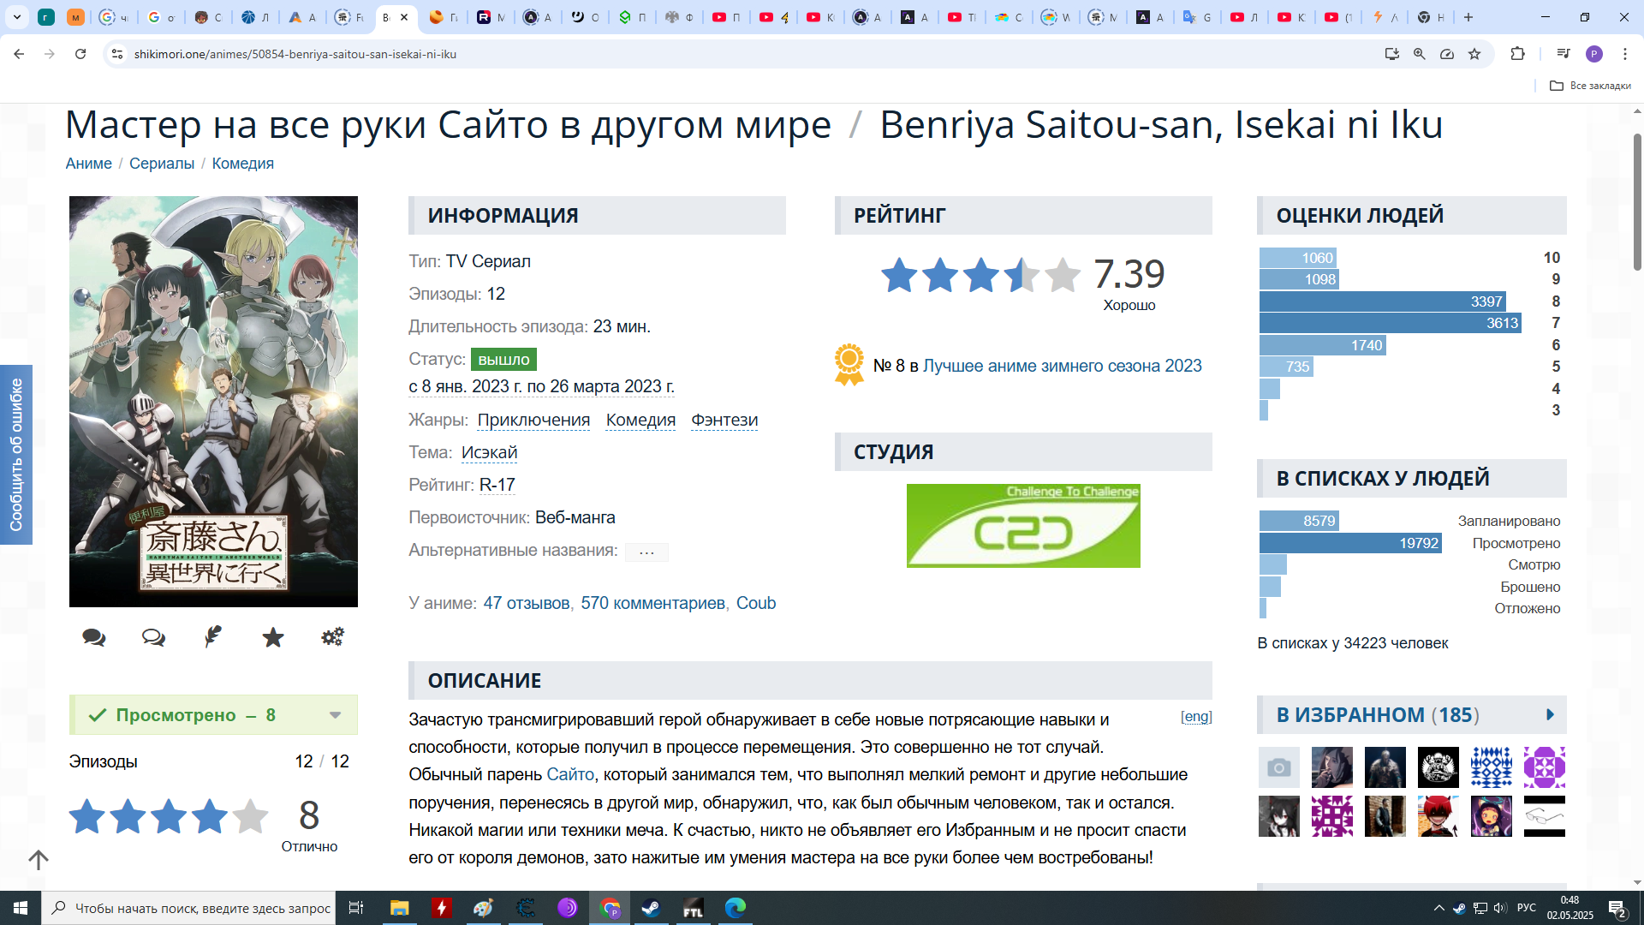Click the new tab plus button

[x=1468, y=17]
